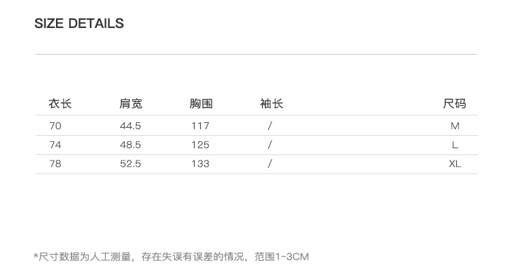Viewport: 512px width, 278px height.
Task: Select the 胸围 column header
Action: pos(201,104)
